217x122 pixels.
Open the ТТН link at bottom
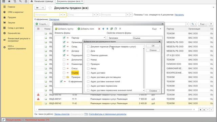tap(86, 114)
